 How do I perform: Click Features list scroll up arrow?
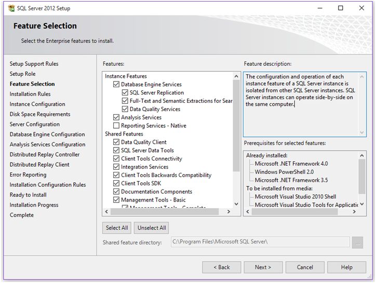pyautogui.click(x=236, y=76)
